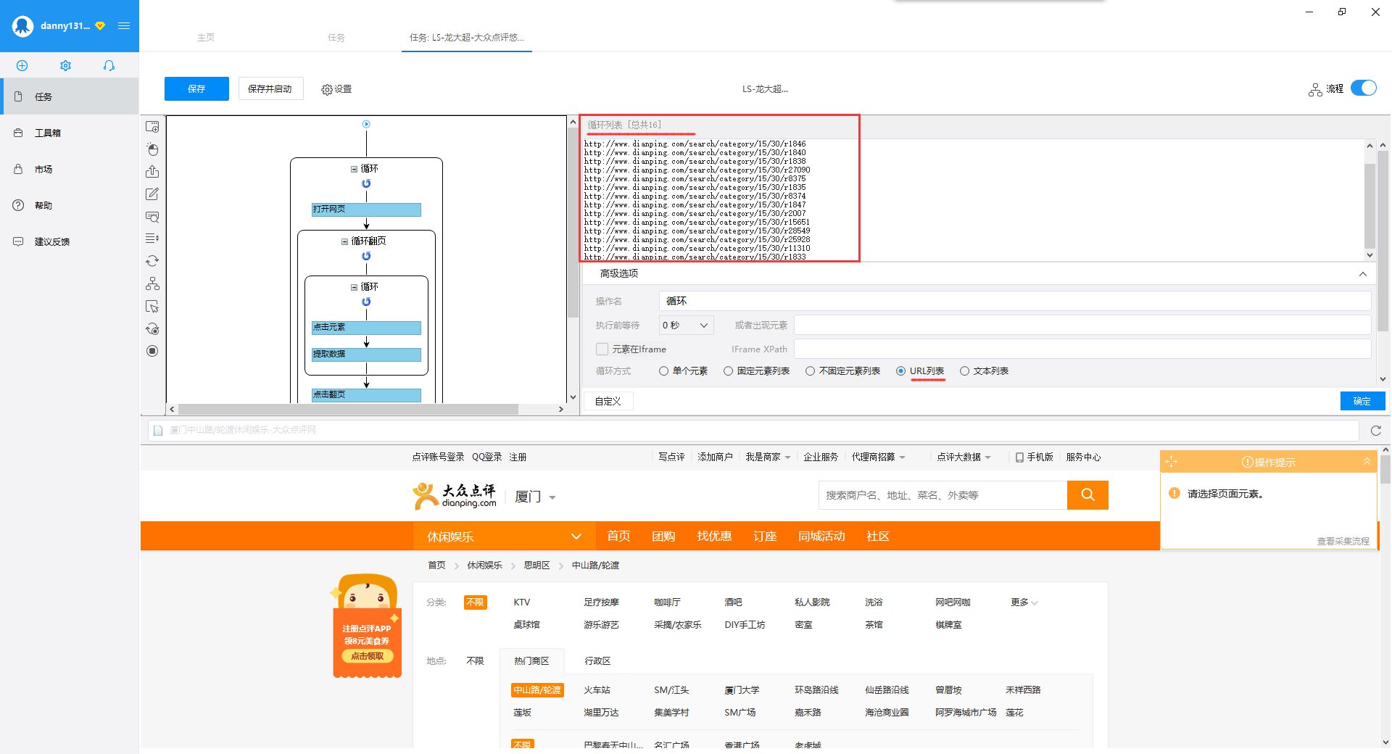Collapse the 操作提示 panel chevron
The height and width of the screenshot is (754, 1392).
[1367, 461]
